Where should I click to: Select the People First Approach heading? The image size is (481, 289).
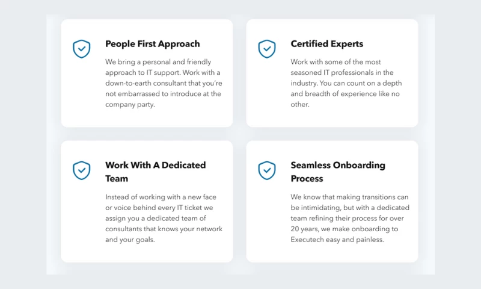[152, 44]
